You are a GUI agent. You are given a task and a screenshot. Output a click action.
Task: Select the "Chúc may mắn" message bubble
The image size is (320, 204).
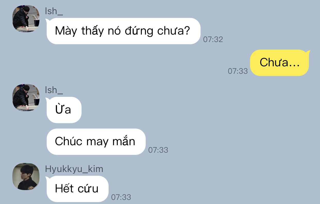96,142
